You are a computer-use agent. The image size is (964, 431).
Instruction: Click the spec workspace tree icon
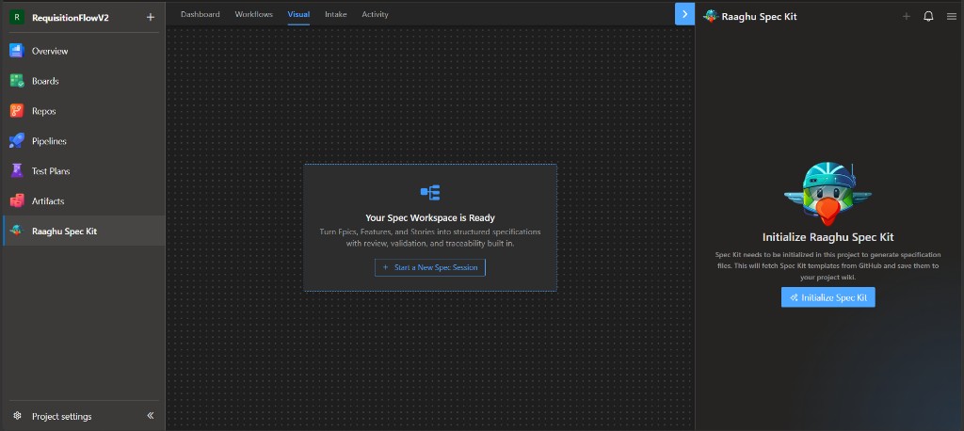pos(430,192)
